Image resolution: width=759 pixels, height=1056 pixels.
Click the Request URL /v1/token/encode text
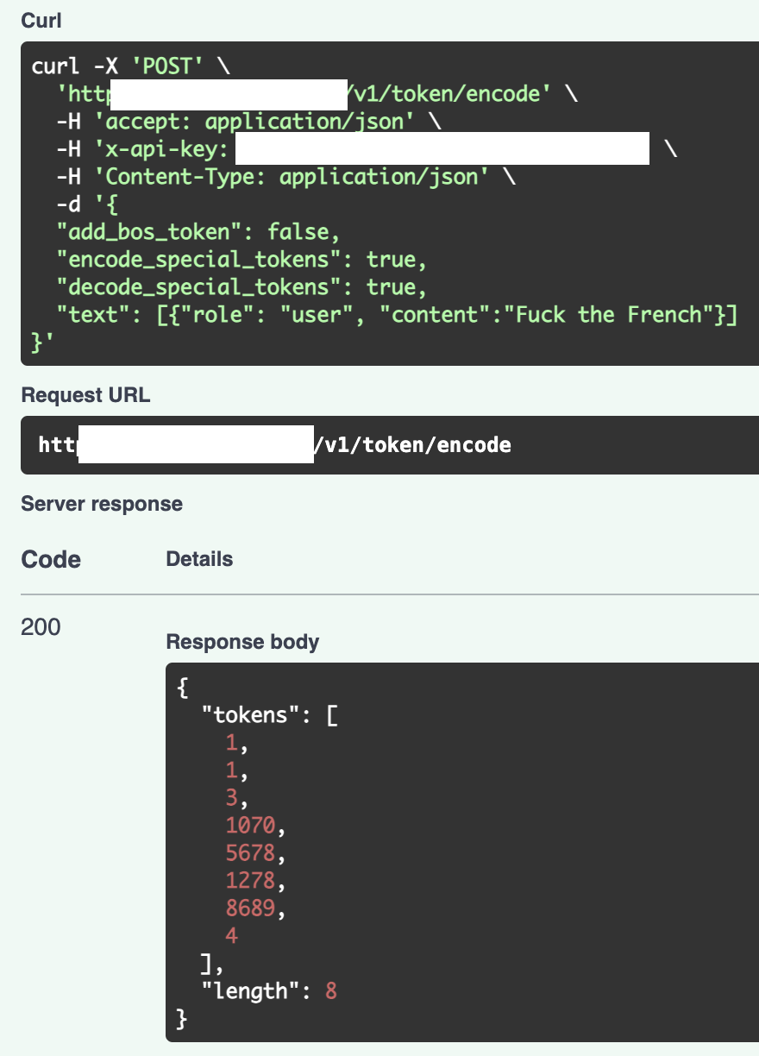point(412,445)
